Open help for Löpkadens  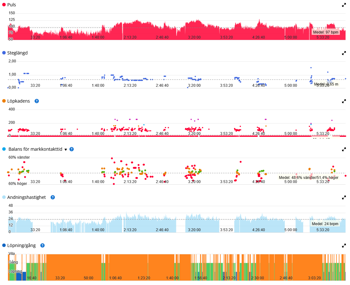coord(36,101)
